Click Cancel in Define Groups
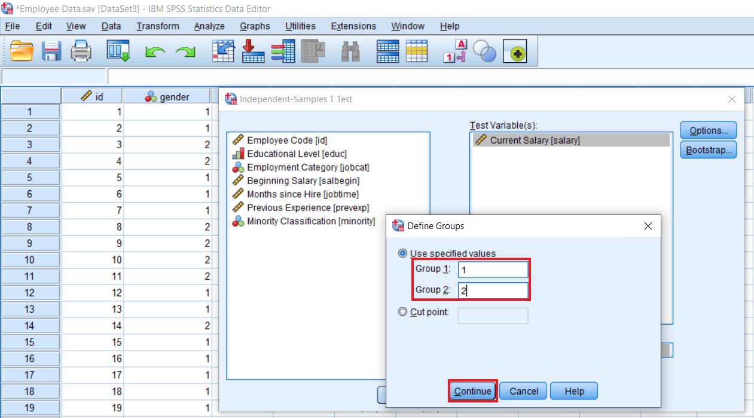754x418 pixels. (x=524, y=391)
